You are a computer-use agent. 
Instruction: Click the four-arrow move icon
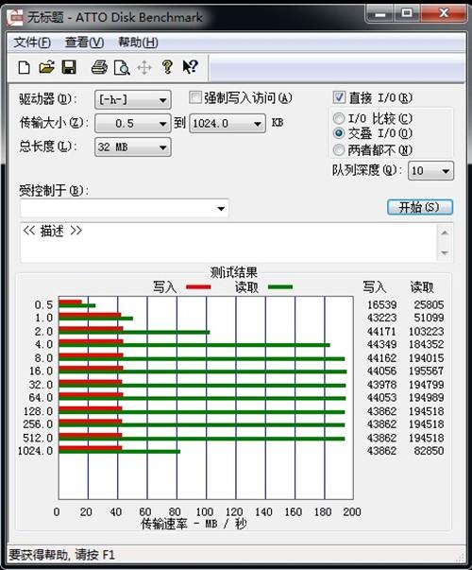[x=144, y=68]
